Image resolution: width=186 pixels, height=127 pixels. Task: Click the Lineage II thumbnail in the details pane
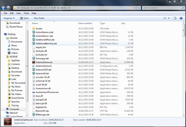pyautogui.click(x=8, y=122)
